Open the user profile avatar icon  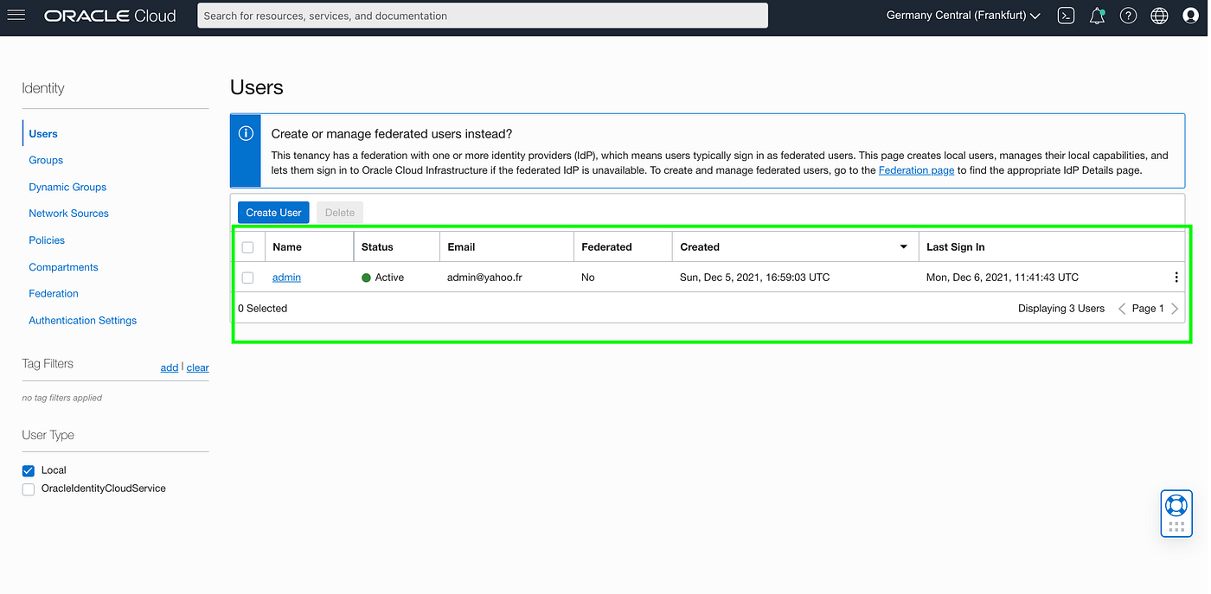[1189, 15]
